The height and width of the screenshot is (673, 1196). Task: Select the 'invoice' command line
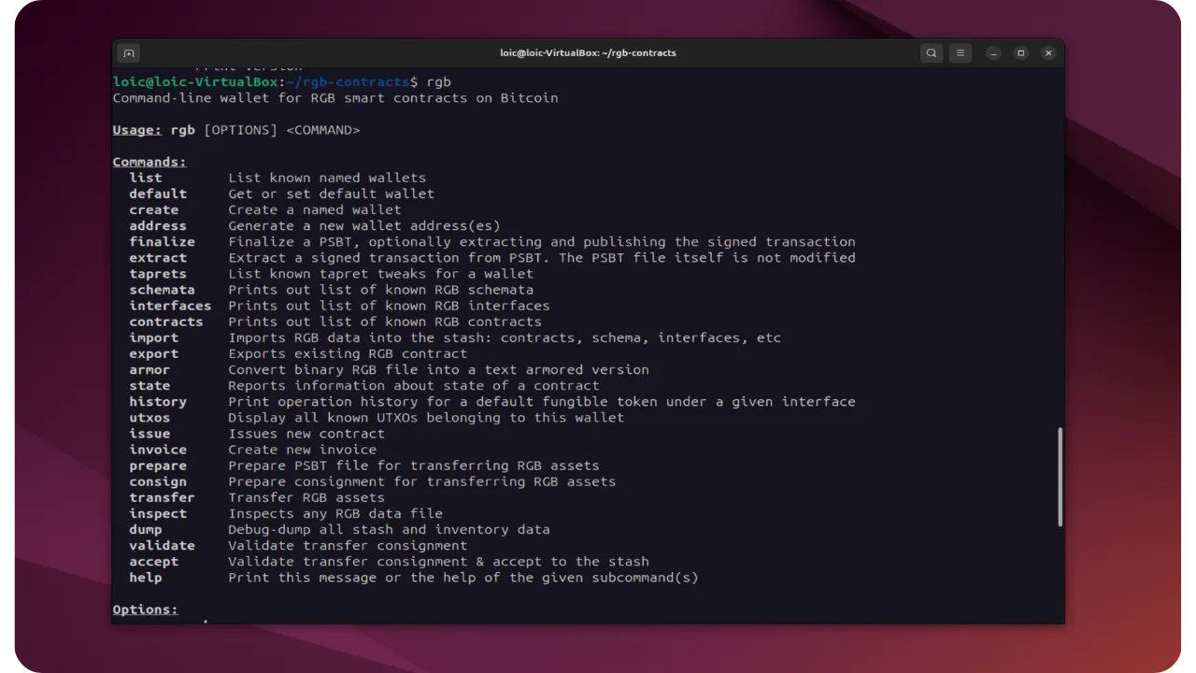[x=157, y=450]
